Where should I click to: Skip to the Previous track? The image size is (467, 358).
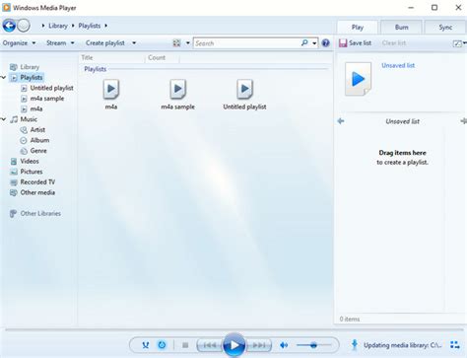click(210, 345)
